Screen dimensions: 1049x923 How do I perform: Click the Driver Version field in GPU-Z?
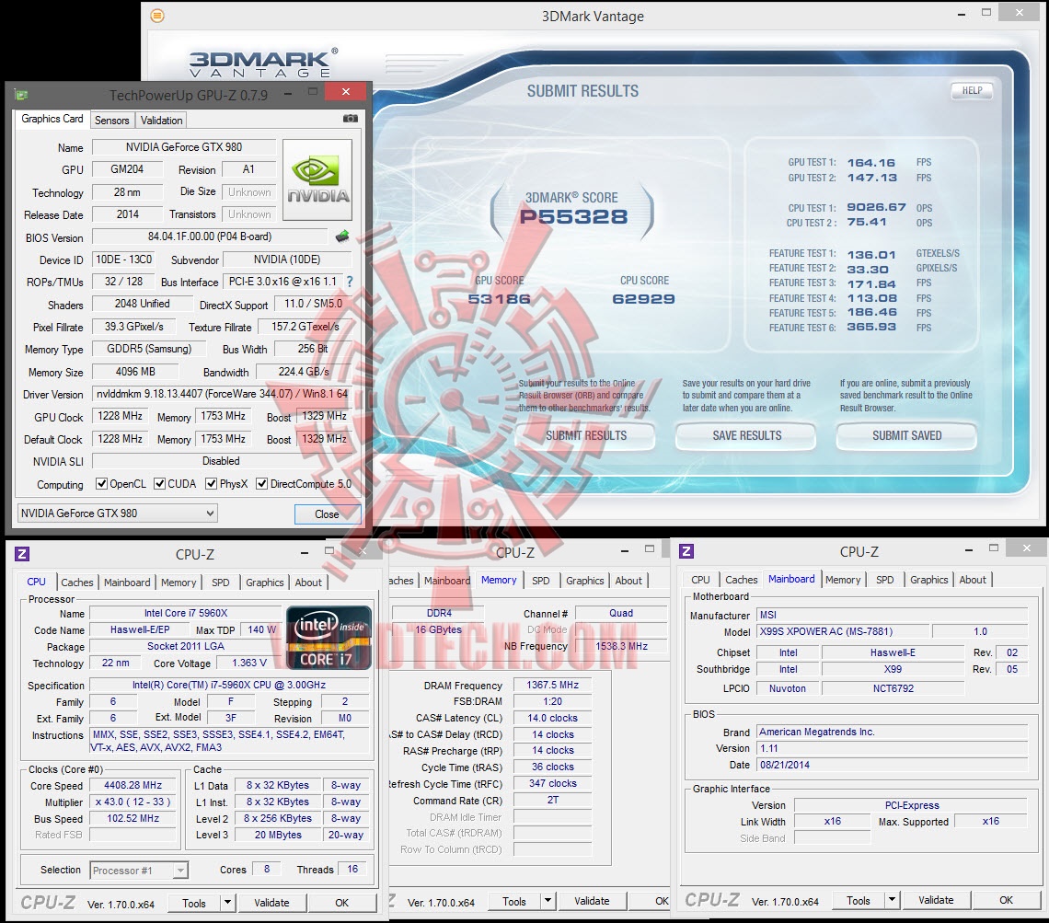tap(222, 394)
